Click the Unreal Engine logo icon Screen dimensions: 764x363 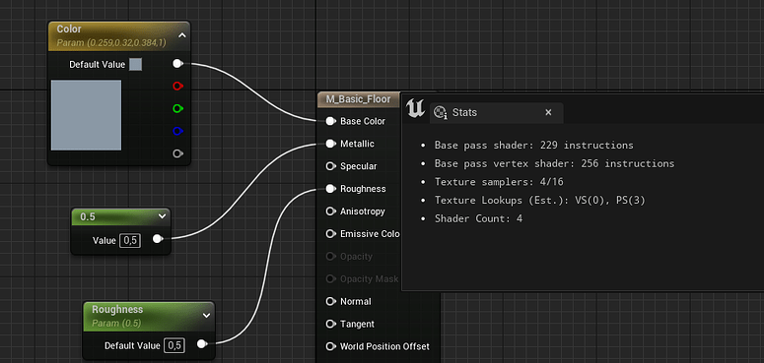pos(415,109)
